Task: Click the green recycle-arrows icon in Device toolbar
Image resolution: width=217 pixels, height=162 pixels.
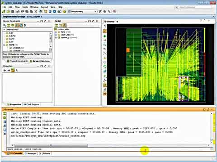Action: click(105, 66)
